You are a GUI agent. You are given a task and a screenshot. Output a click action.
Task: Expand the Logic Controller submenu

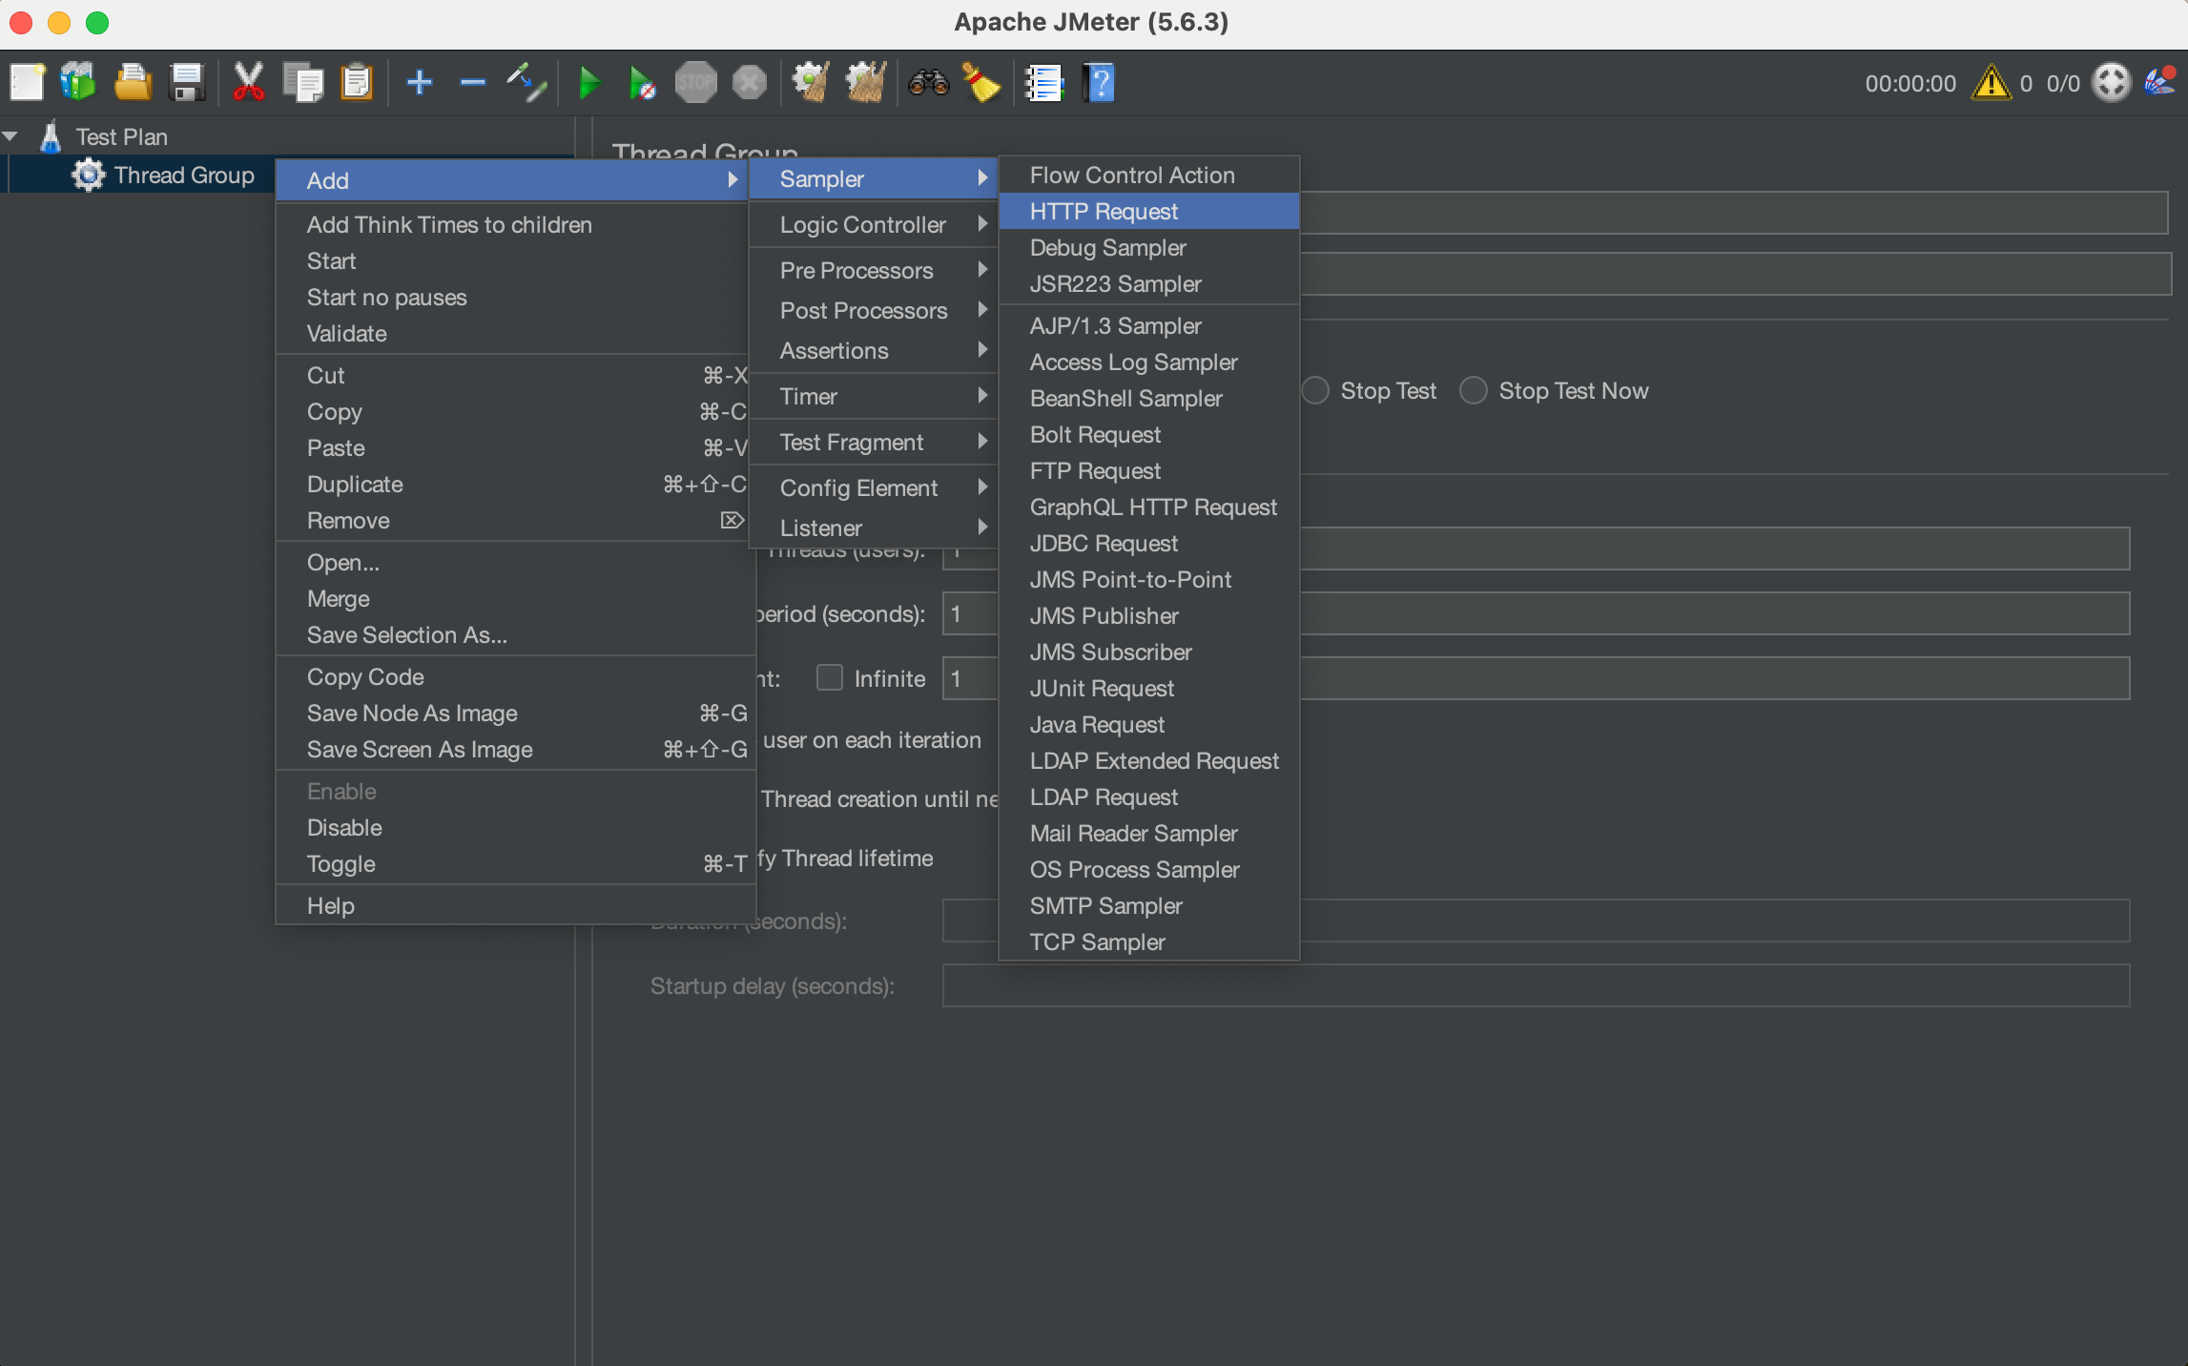(x=873, y=224)
